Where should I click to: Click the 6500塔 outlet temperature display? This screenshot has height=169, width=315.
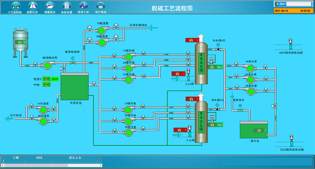(x=192, y=40)
